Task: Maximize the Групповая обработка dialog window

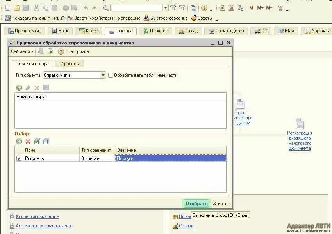Action: [220, 43]
